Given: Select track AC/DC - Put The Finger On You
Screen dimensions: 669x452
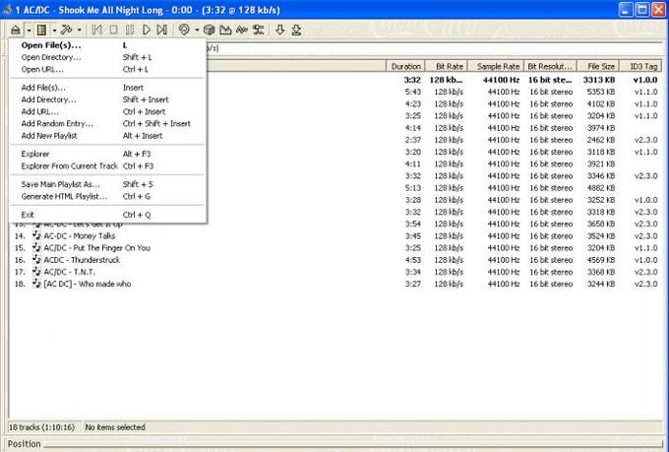Looking at the screenshot, I should click(x=96, y=248).
